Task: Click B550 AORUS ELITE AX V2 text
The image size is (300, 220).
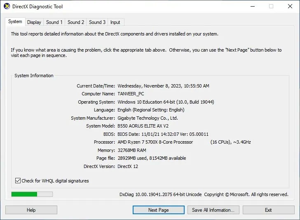Action: tap(143, 126)
